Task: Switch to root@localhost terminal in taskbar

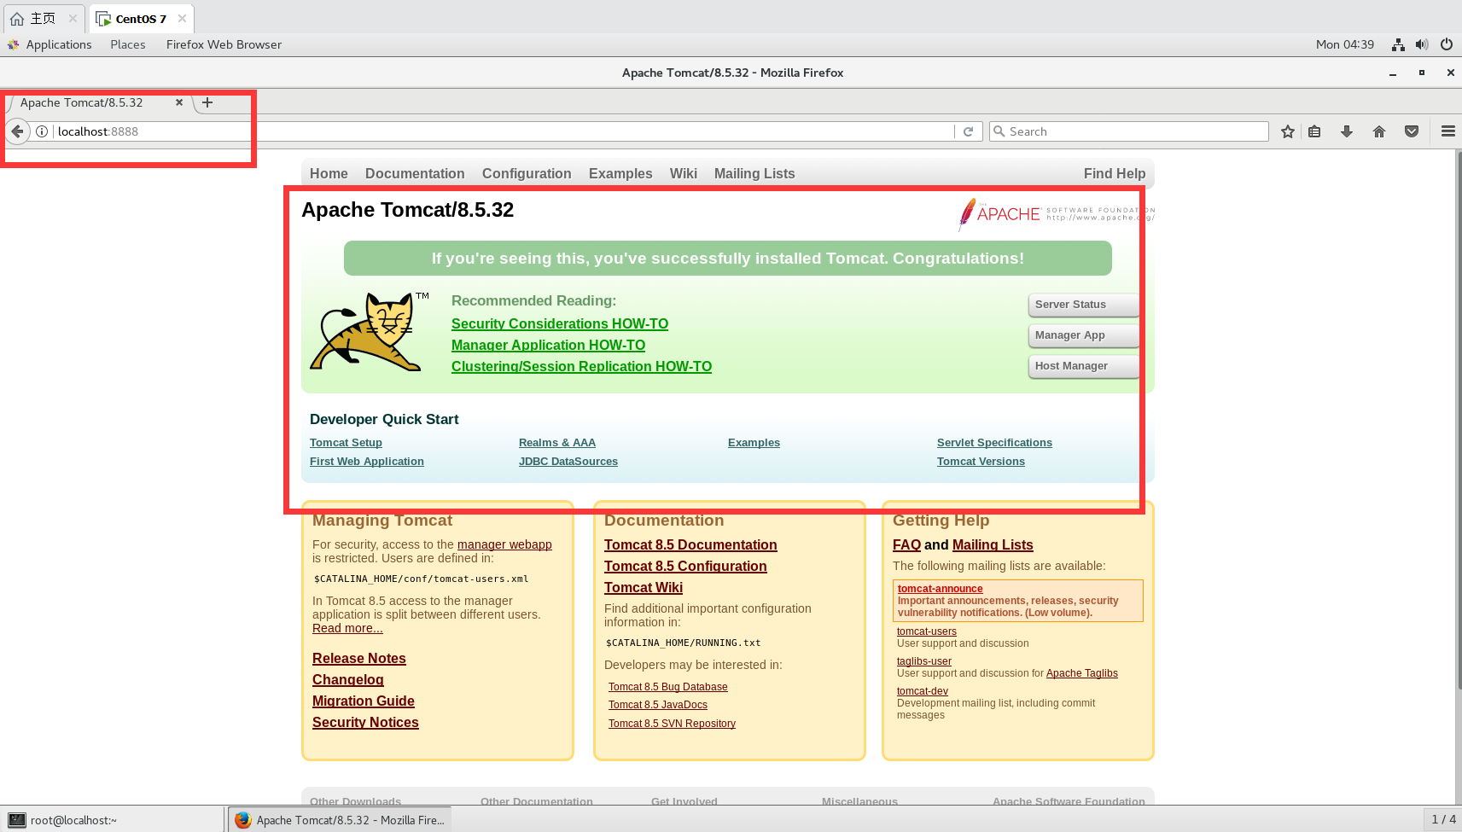Action: tap(113, 820)
